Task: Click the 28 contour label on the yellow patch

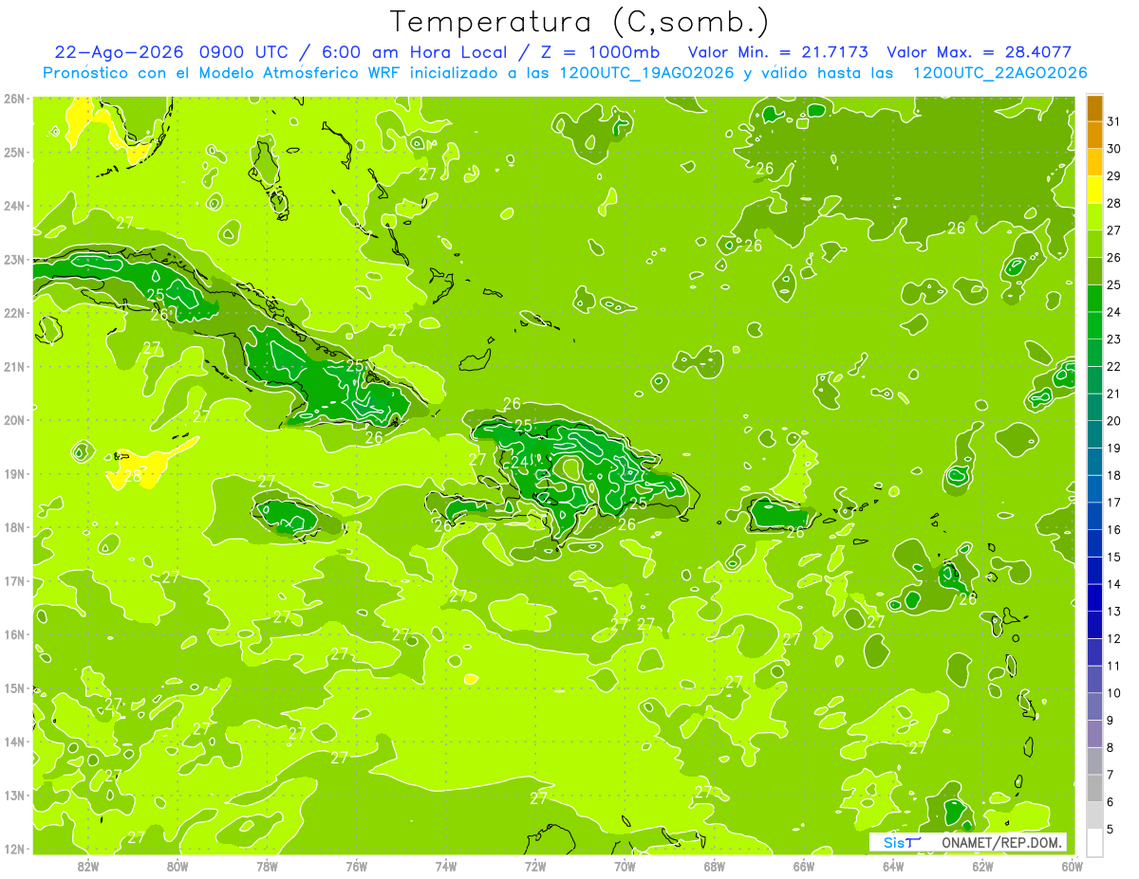Action: (133, 476)
